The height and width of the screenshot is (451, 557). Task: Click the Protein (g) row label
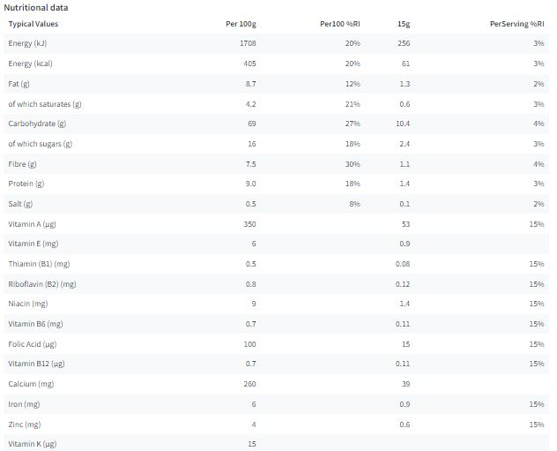click(x=26, y=184)
